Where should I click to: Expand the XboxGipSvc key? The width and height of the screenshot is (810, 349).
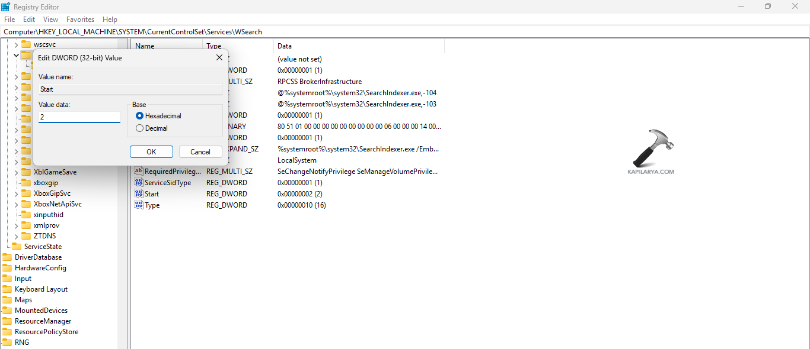(17, 193)
